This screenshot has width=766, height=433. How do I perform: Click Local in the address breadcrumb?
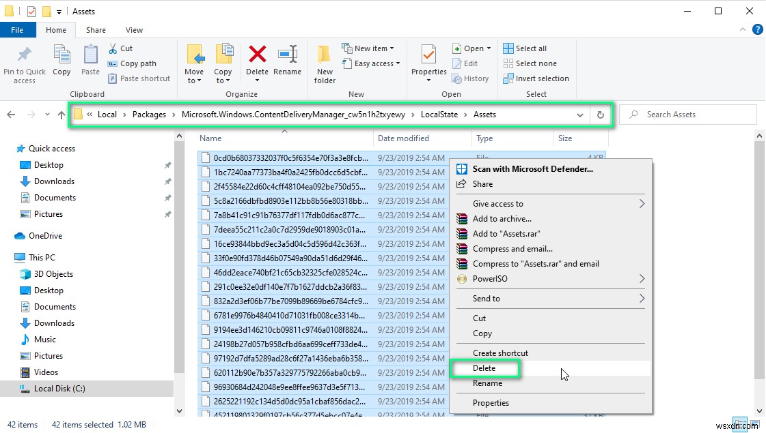107,115
